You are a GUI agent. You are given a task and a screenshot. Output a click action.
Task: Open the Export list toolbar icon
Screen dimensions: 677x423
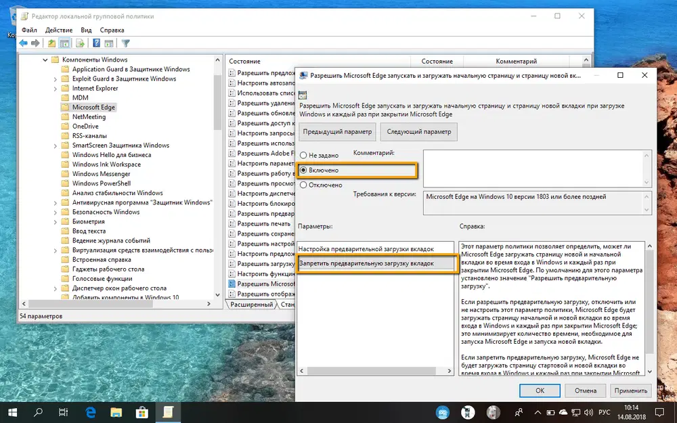click(x=79, y=43)
